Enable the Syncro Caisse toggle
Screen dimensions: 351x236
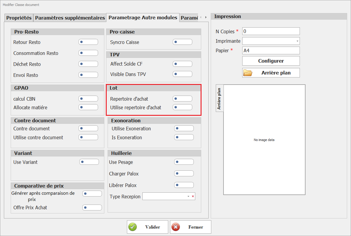pyautogui.click(x=182, y=42)
